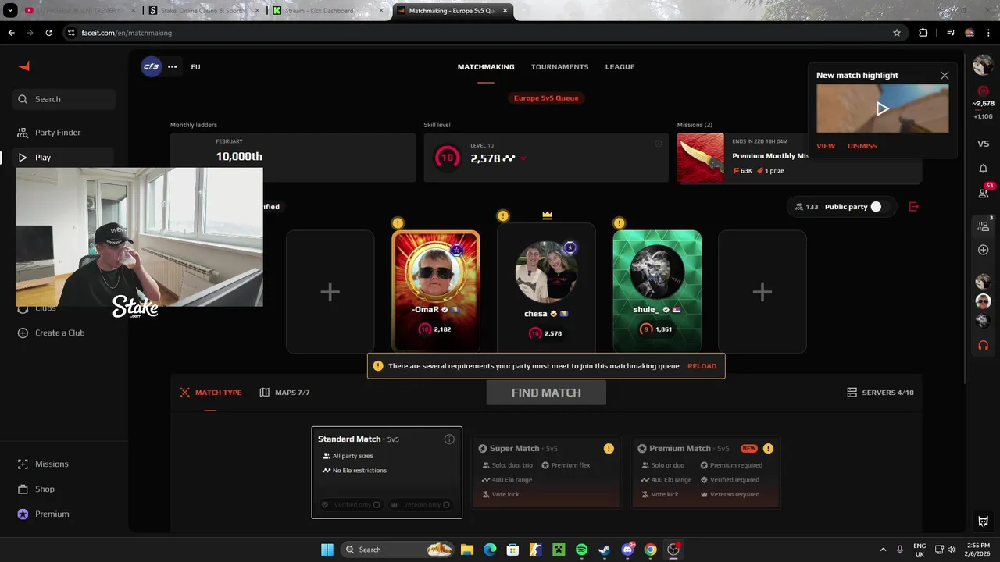Close the New match highlight popup
Image resolution: width=1000 pixels, height=562 pixels.
945,76
